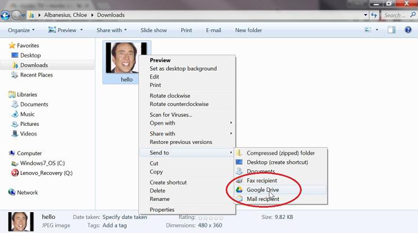Image resolution: width=418 pixels, height=233 pixels.
Task: Click the Google Drive icon in Send to submenu
Action: pyautogui.click(x=239, y=190)
